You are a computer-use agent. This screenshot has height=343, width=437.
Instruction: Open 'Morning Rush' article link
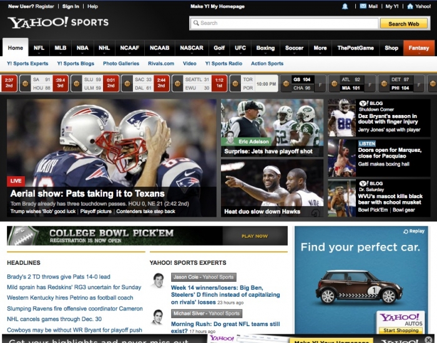pos(225,327)
